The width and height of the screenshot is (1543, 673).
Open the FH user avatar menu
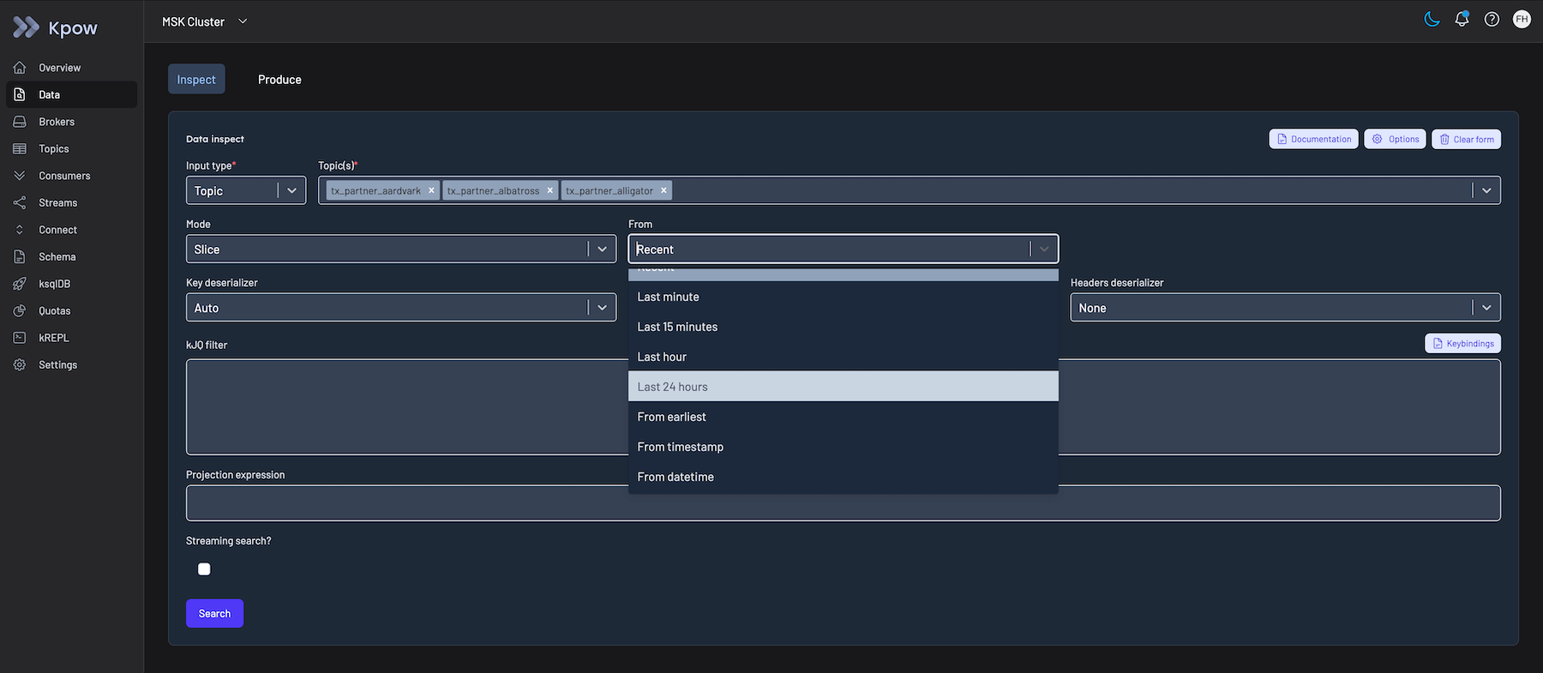(1522, 20)
